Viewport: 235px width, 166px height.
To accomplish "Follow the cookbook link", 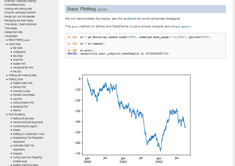I will pos(130,19).
